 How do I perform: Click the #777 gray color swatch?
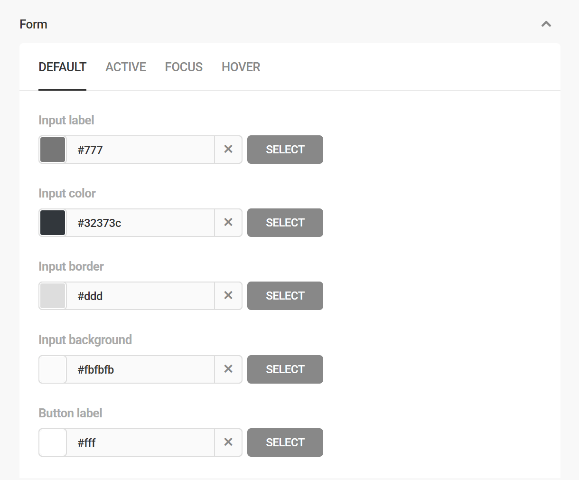click(x=53, y=150)
